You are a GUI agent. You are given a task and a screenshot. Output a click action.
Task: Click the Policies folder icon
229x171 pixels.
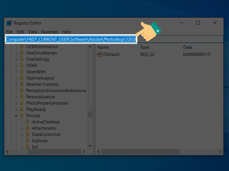(22, 115)
